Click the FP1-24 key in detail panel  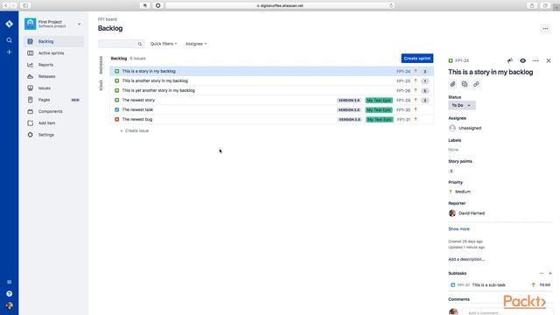pos(462,60)
